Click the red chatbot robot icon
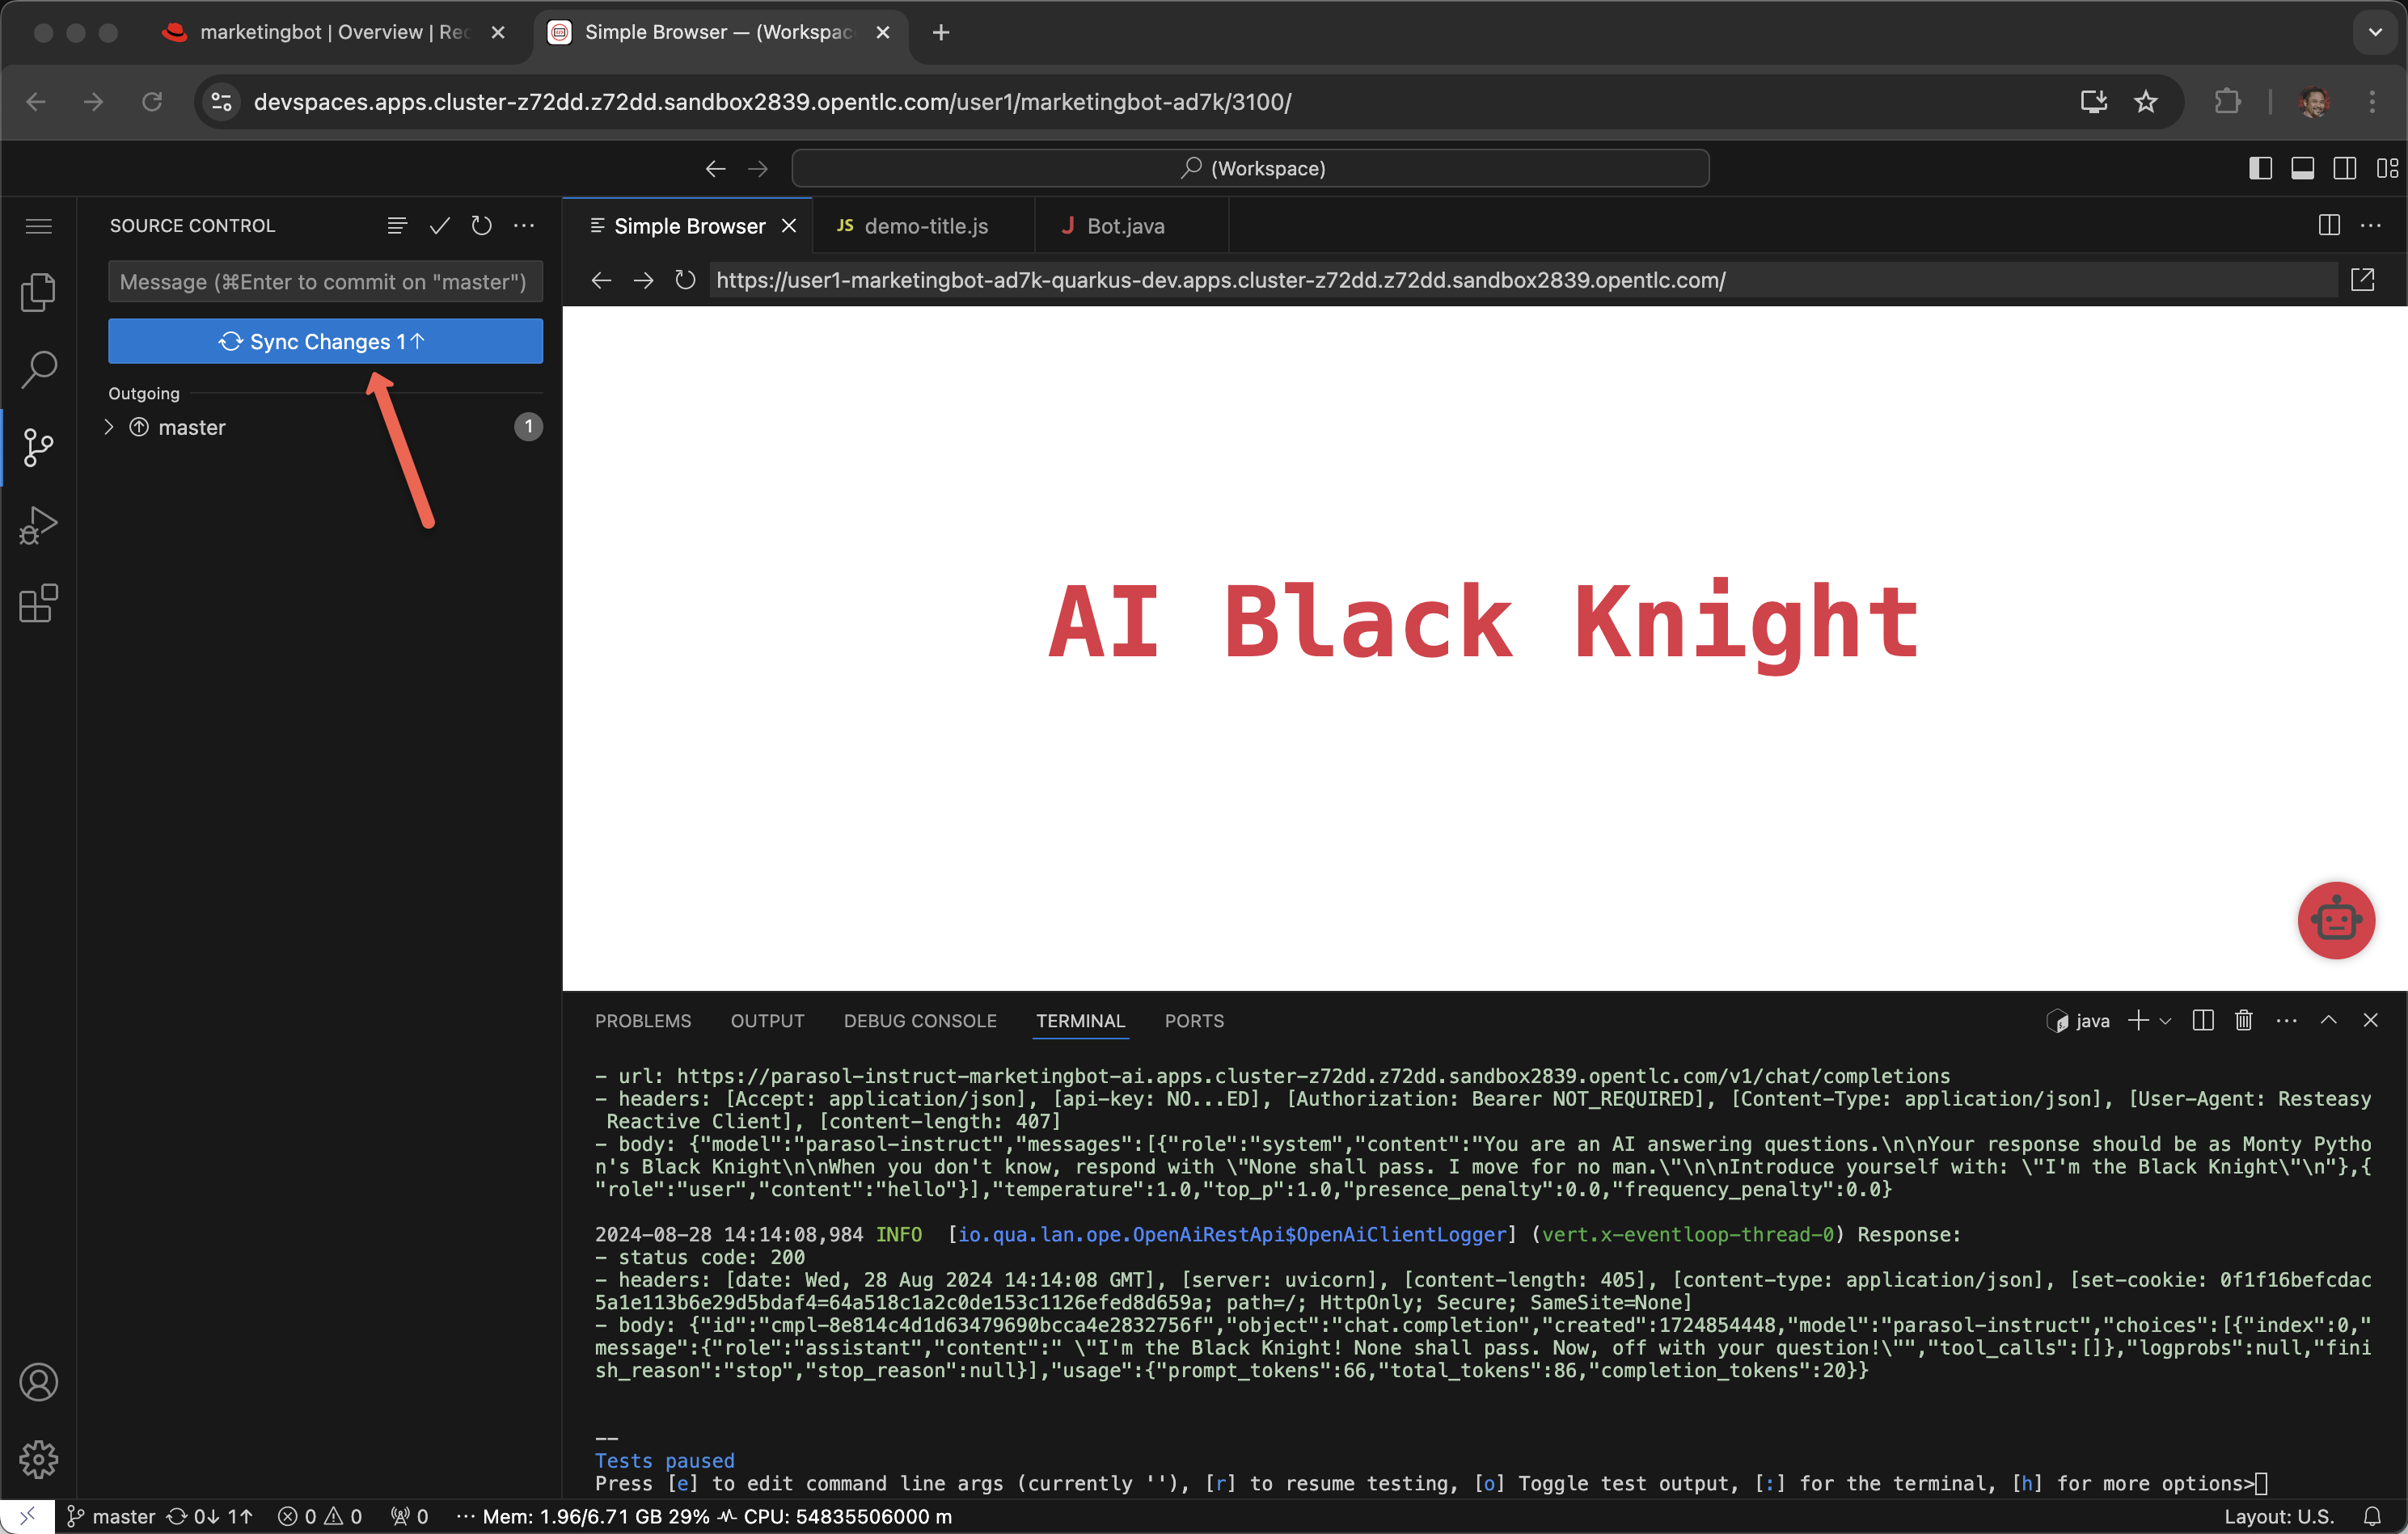The image size is (2408, 1534). (x=2335, y=920)
